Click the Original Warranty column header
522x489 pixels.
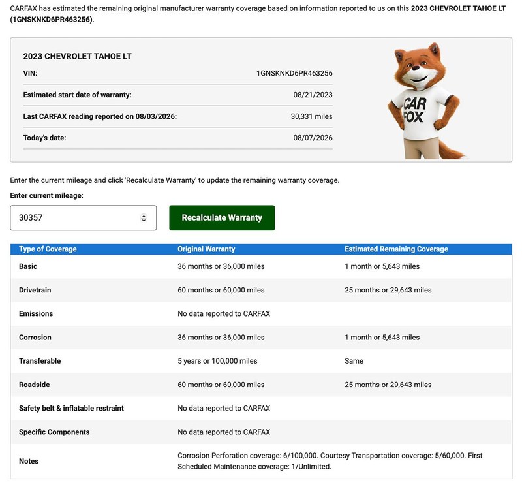point(206,249)
